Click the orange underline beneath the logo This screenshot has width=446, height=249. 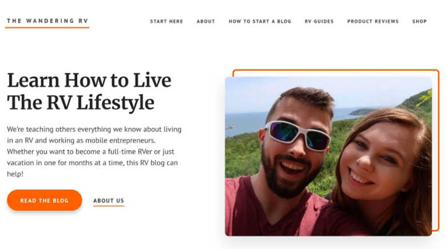[x=47, y=27]
